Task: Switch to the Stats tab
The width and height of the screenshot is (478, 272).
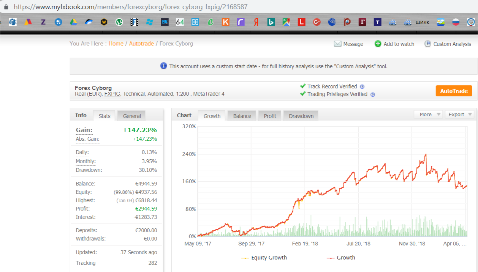Action: [x=104, y=116]
